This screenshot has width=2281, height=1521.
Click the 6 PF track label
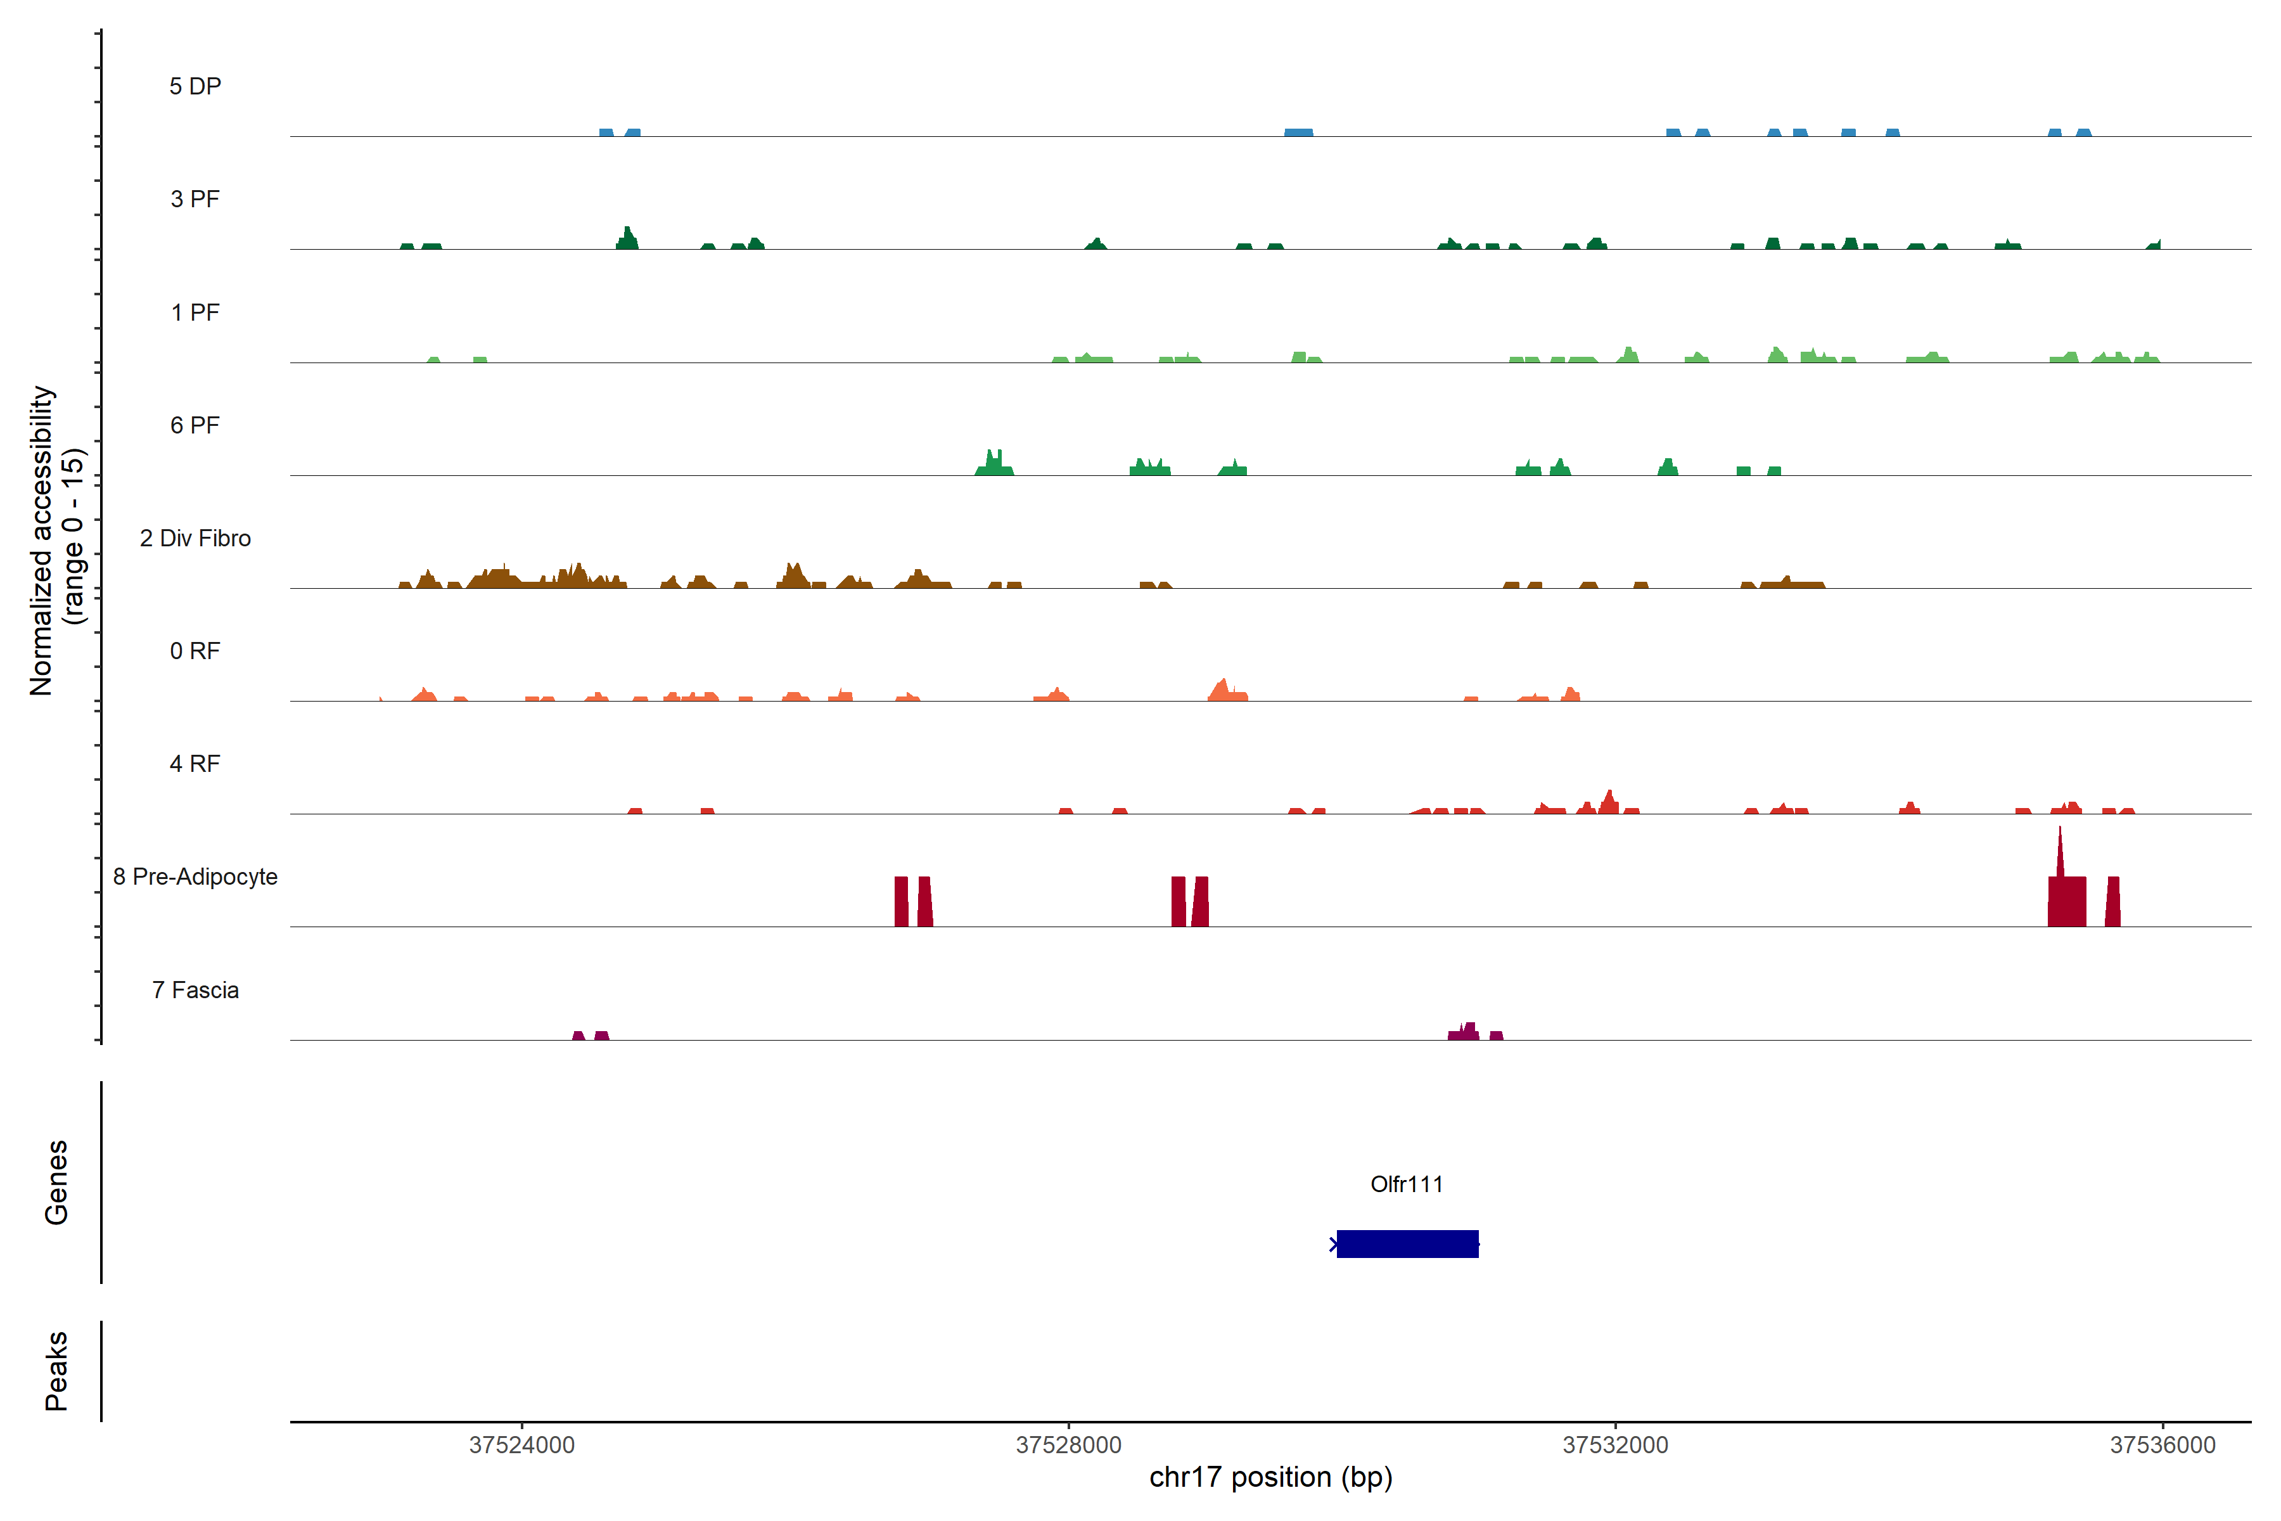pos(195,425)
